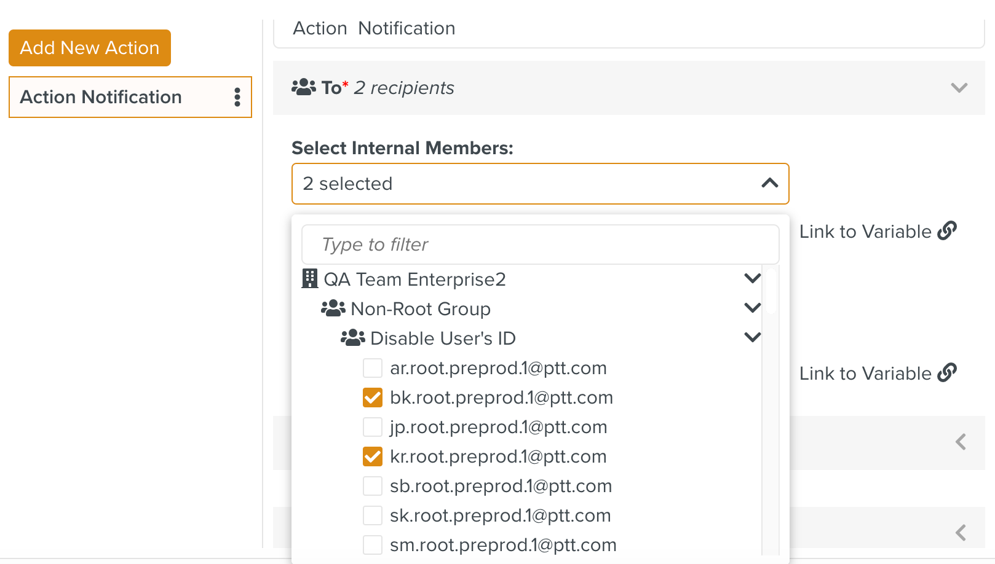The width and height of the screenshot is (995, 564).
Task: Collapse the QA Team Enterprise2 tree node
Action: pyautogui.click(x=752, y=279)
